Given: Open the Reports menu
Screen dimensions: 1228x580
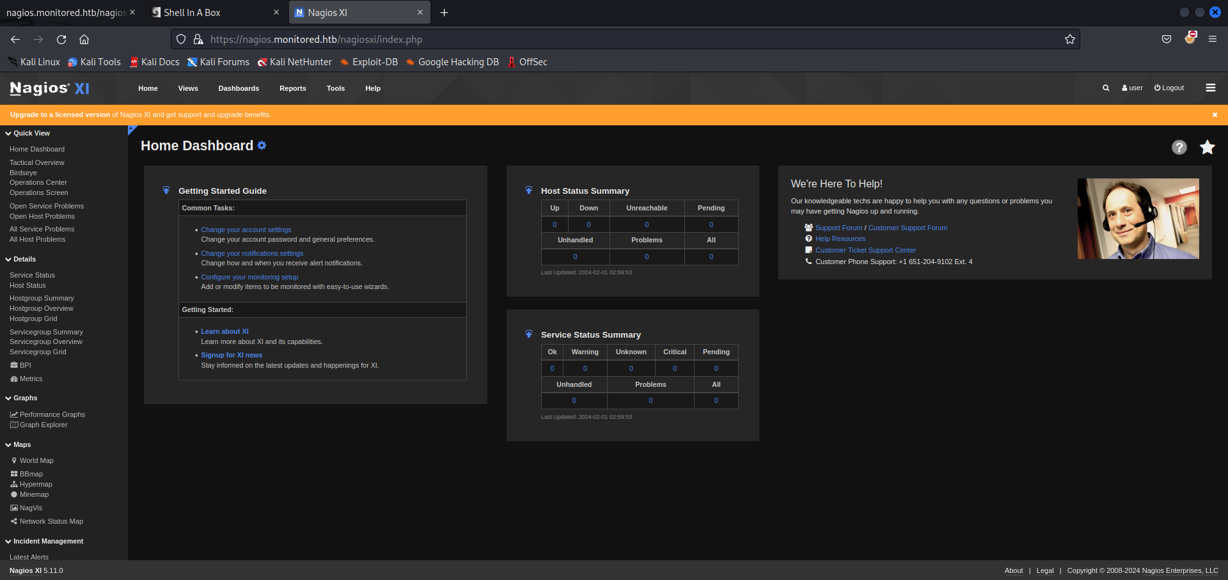Looking at the screenshot, I should [293, 88].
